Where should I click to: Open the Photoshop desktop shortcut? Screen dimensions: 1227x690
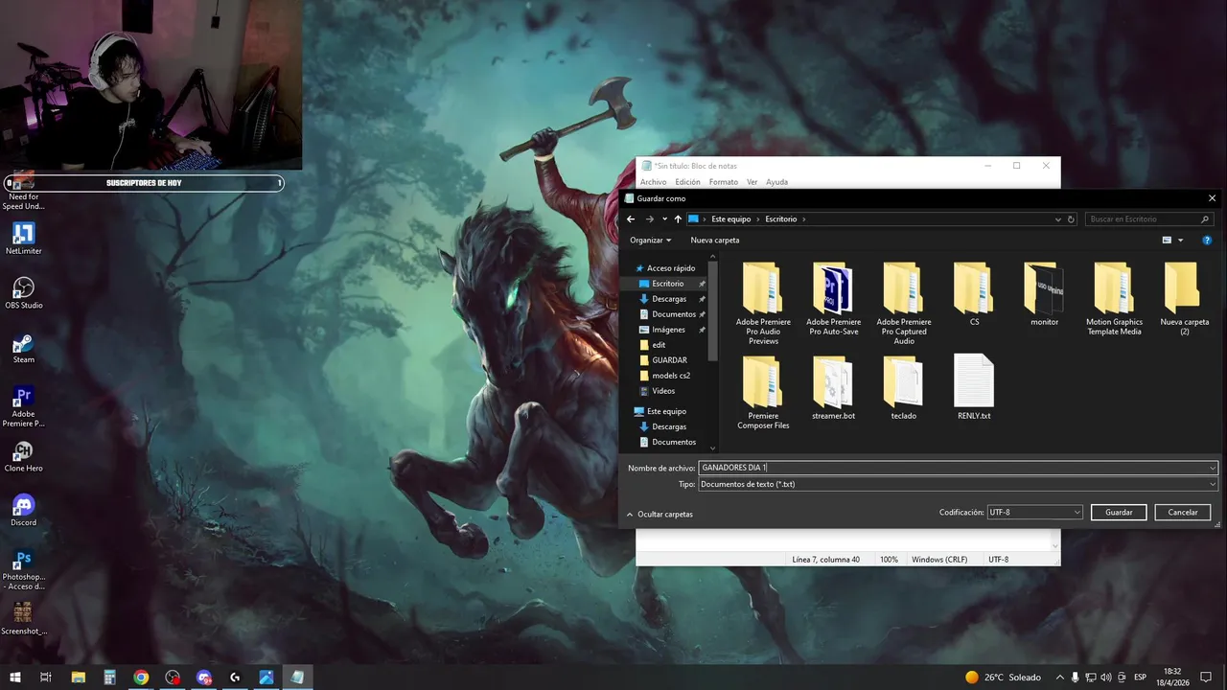23,569
